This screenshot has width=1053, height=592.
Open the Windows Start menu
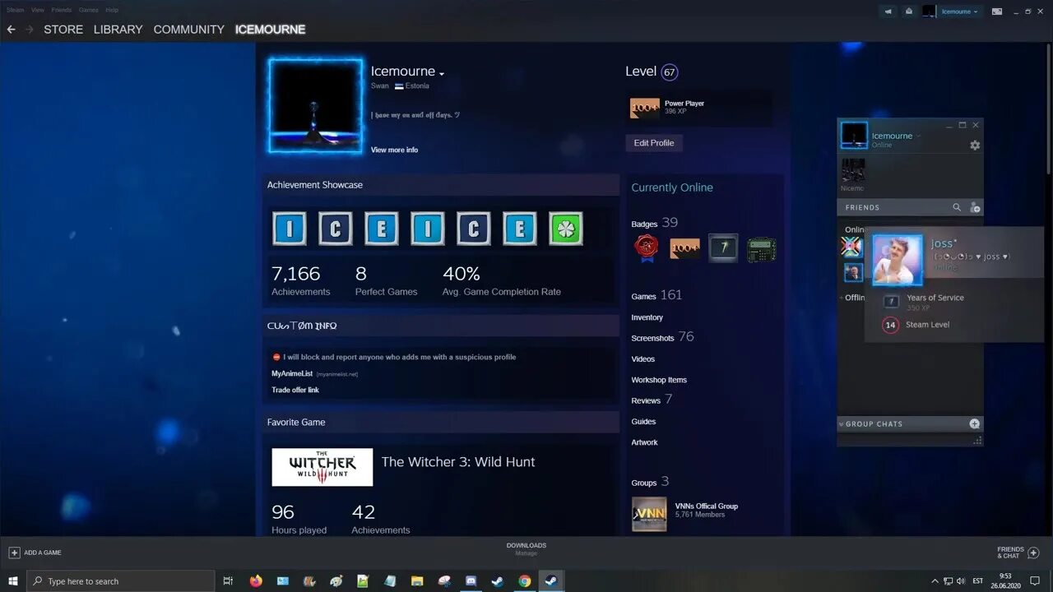pyautogui.click(x=13, y=580)
